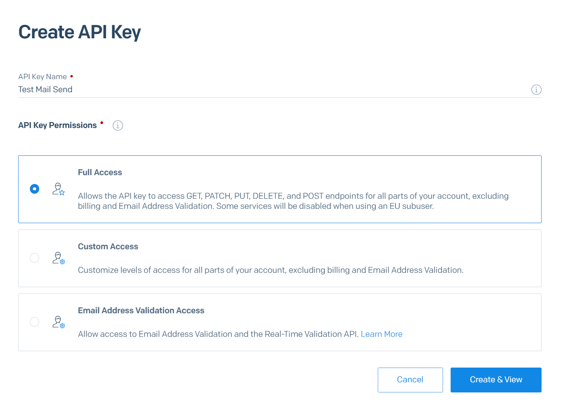Select the Custom Access radio button
574x416 pixels.
34,258
